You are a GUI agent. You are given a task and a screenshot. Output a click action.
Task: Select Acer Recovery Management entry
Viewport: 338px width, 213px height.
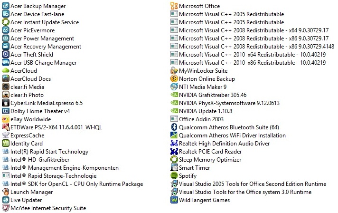[46, 47]
